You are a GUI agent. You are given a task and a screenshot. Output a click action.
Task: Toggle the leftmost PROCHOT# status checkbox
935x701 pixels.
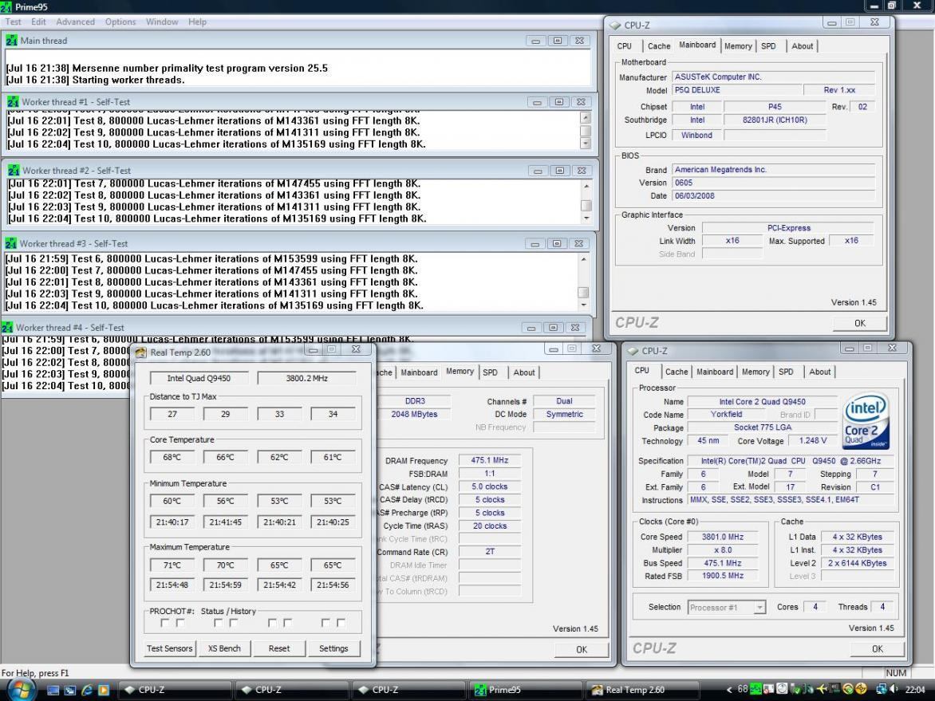165,623
